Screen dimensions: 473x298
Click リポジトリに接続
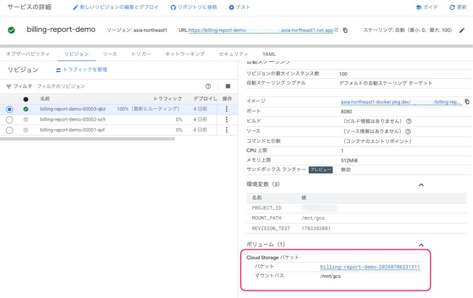click(194, 7)
